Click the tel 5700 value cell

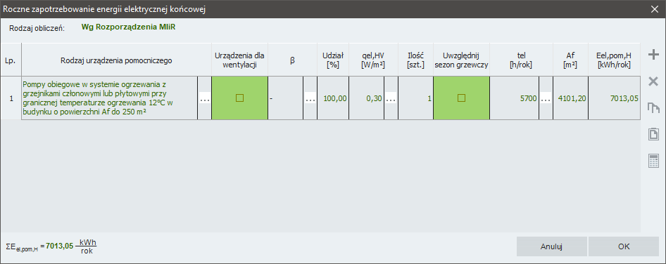click(x=515, y=98)
